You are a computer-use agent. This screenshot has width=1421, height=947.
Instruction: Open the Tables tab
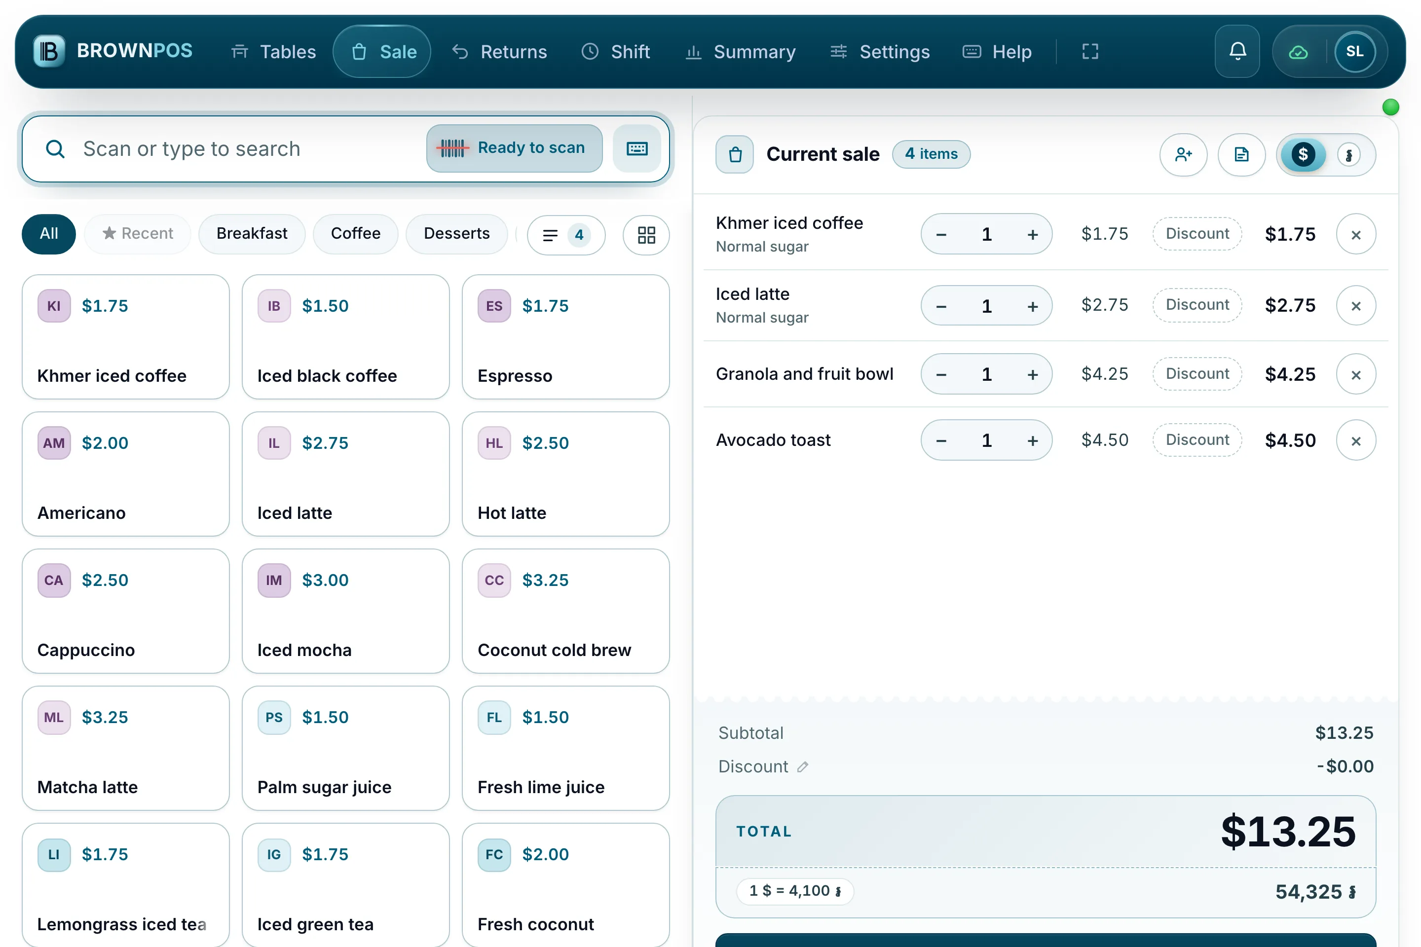pyautogui.click(x=273, y=51)
